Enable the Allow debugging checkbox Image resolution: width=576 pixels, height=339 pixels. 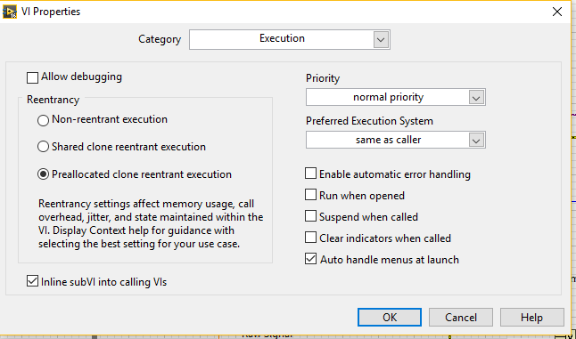coord(32,77)
